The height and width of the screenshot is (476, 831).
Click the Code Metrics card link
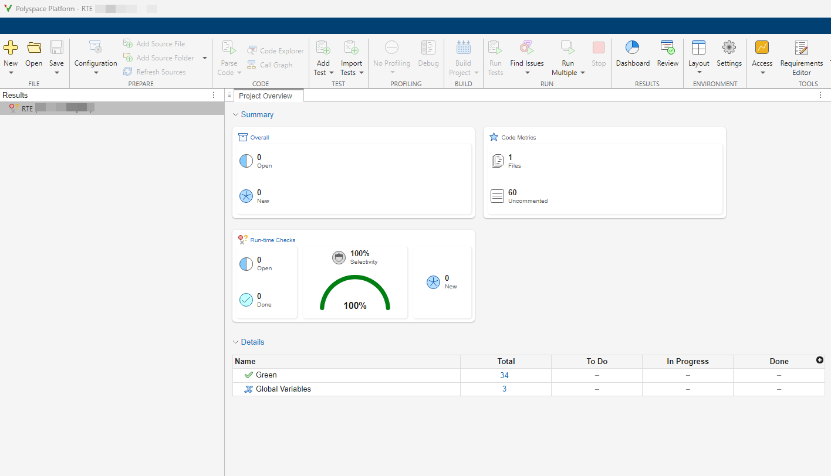point(518,137)
